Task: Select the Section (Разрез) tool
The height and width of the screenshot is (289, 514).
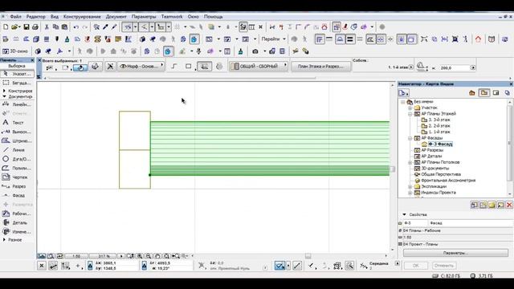Action: coord(17,186)
